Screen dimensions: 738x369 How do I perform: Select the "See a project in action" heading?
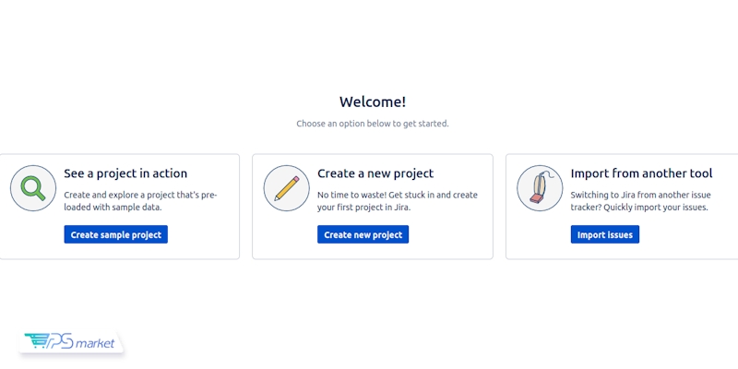coord(125,173)
